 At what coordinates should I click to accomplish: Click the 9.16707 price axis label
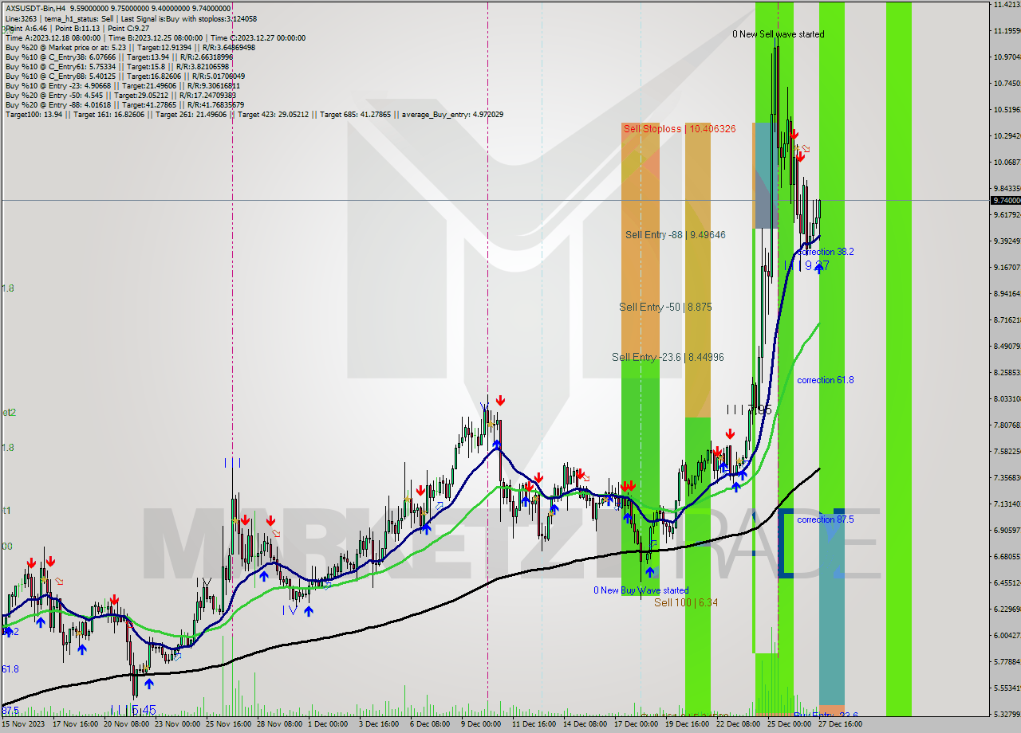pos(1006,268)
